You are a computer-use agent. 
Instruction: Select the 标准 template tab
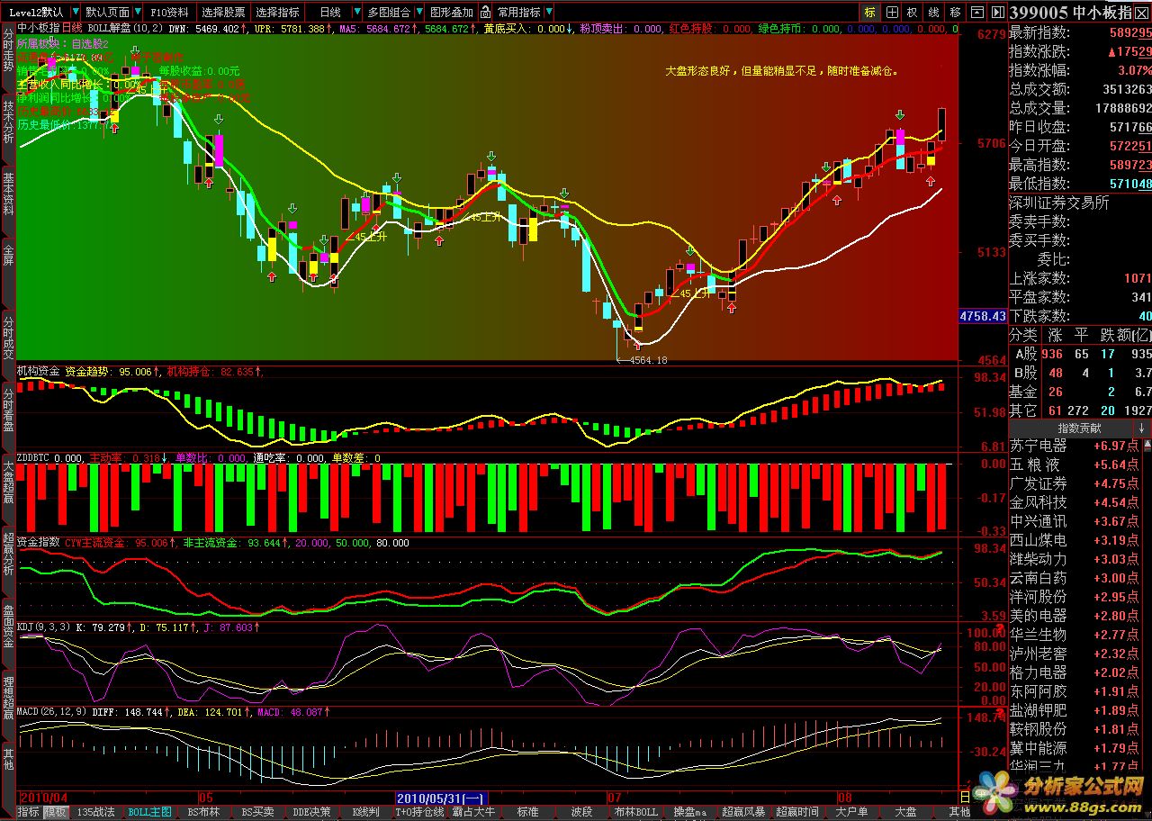click(x=527, y=811)
